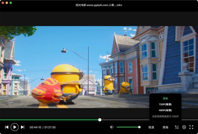Click the 当前视频原画质为 1080P note
Image resolution: width=198 pixels, height=134 pixels.
[165, 116]
